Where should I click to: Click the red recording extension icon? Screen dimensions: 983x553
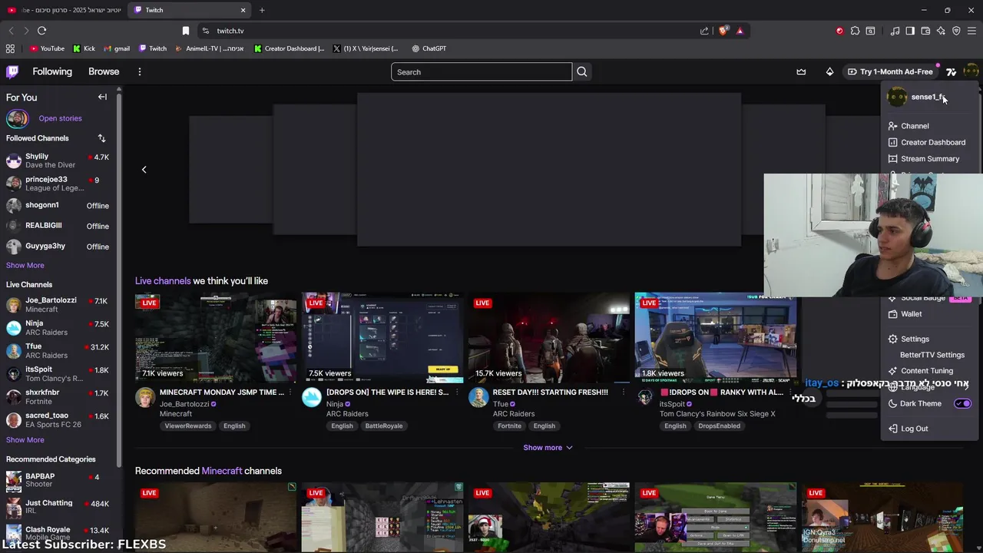[x=839, y=31]
